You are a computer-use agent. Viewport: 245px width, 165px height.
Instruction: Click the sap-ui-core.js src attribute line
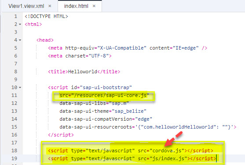point(104,95)
